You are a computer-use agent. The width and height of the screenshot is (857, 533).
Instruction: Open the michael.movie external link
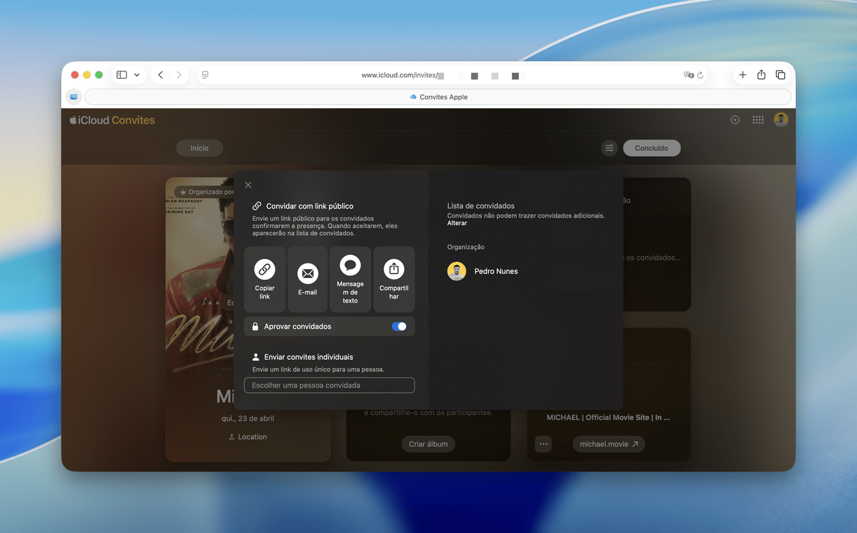click(x=609, y=444)
